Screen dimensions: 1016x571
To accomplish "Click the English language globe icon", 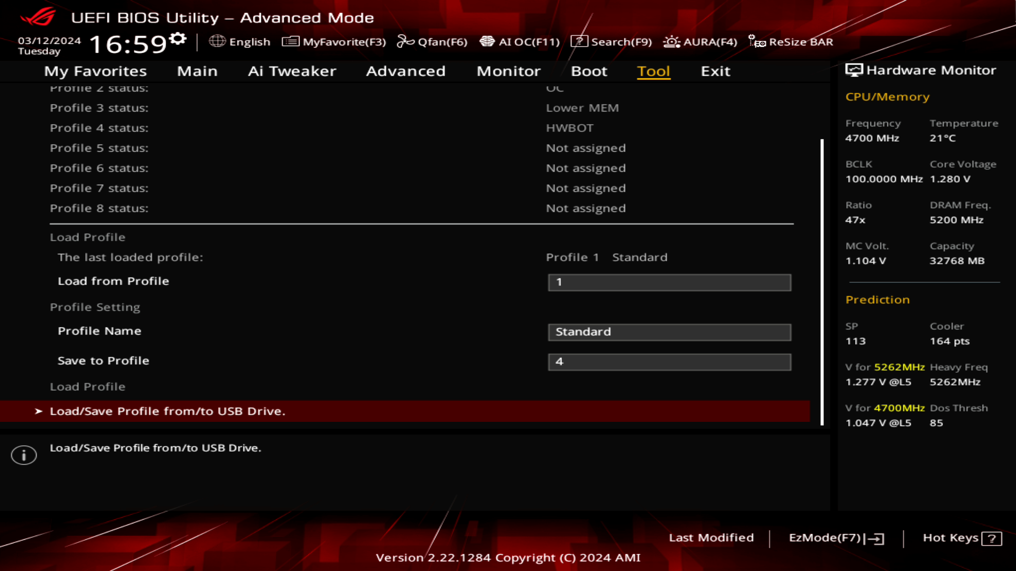I will click(217, 42).
